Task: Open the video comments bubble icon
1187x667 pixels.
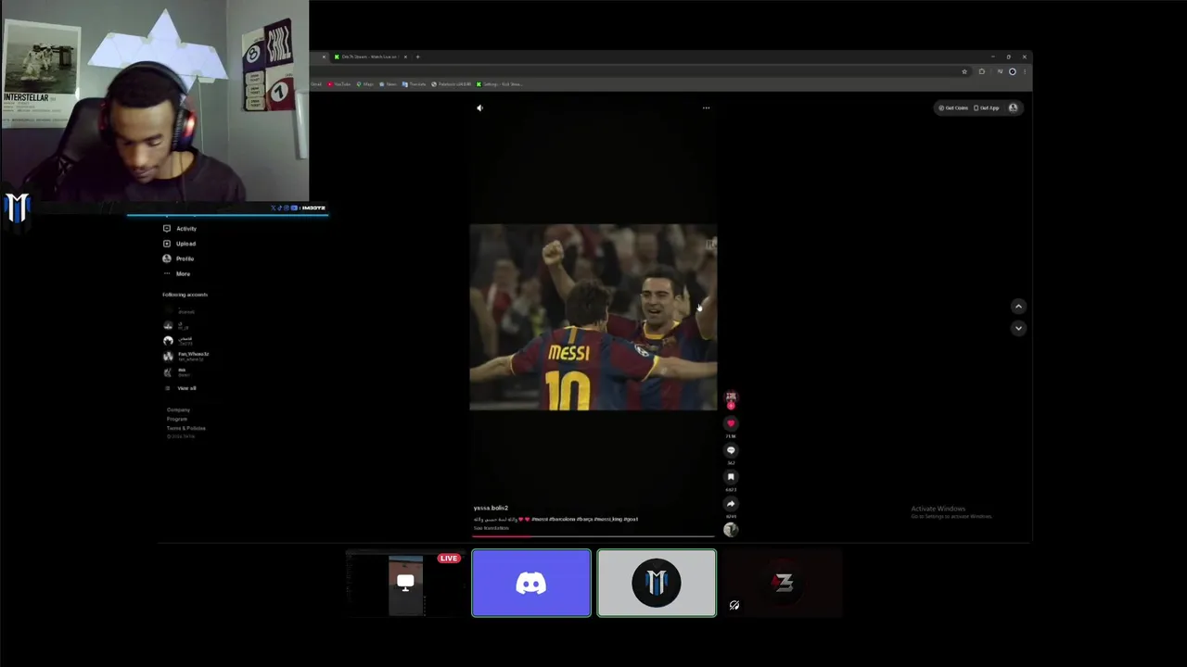Action: pyautogui.click(x=731, y=450)
